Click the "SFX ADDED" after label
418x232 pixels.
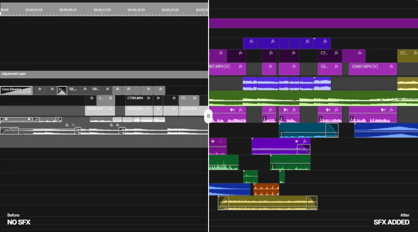[x=391, y=222]
